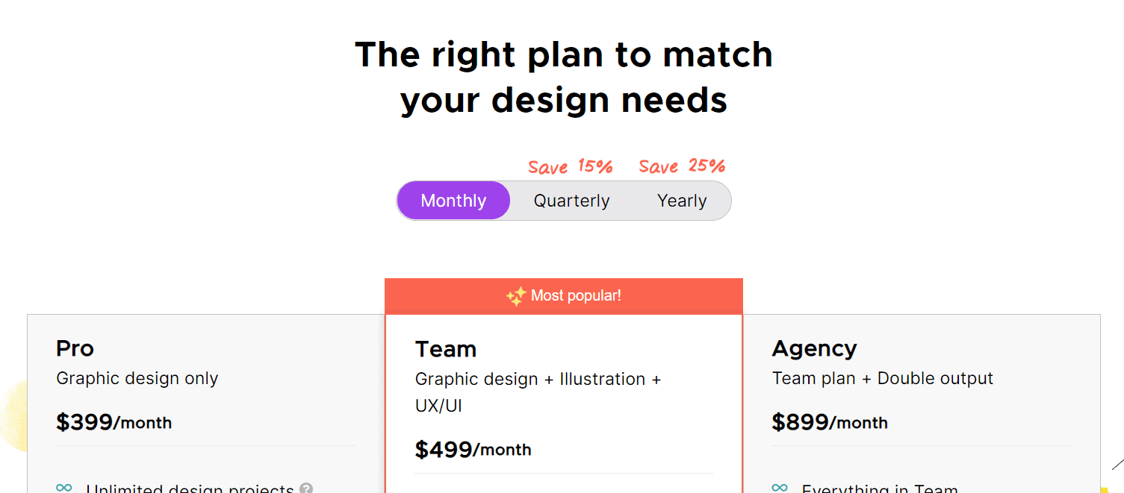Click the Most popular! banner
The height and width of the screenshot is (493, 1124).
(x=564, y=296)
